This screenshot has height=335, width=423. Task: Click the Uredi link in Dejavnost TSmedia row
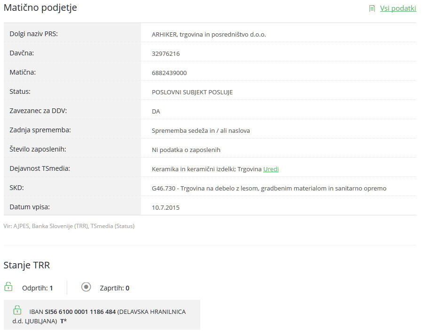pyautogui.click(x=271, y=169)
